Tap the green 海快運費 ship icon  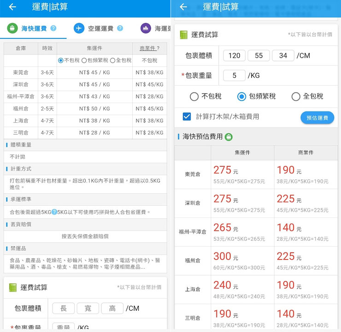coord(12,28)
